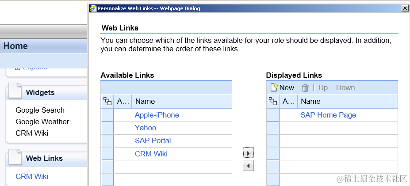Select row marker beside CRM Wiki in Available Links

point(107,154)
